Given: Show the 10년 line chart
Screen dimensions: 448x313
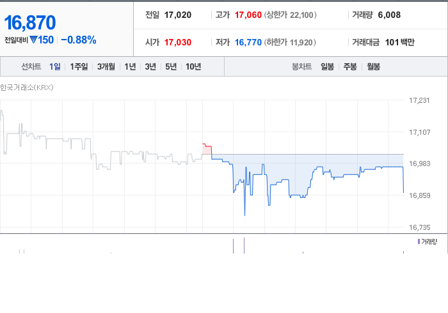Looking at the screenshot, I should [193, 66].
